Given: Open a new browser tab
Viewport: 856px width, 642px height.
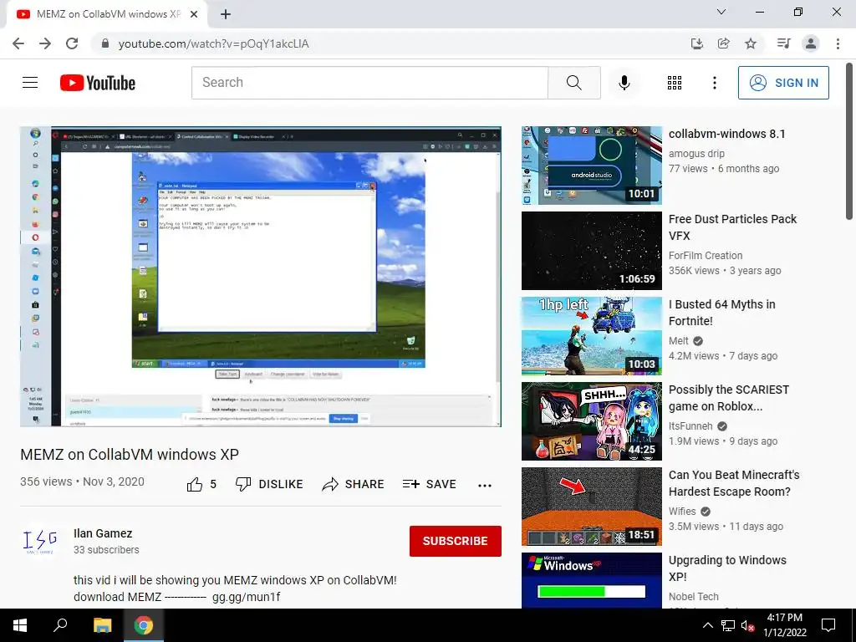Looking at the screenshot, I should pyautogui.click(x=226, y=14).
